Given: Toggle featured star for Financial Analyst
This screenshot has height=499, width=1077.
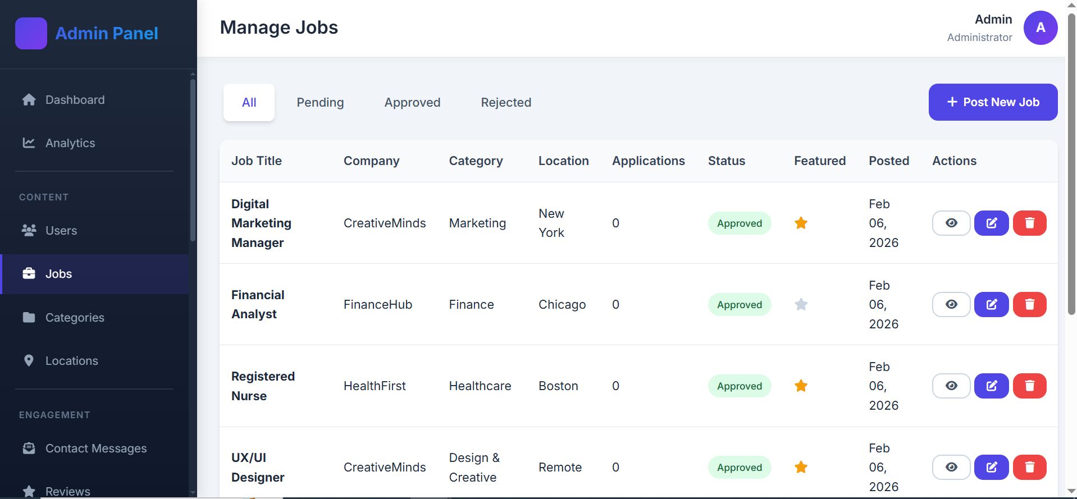Looking at the screenshot, I should tap(801, 304).
